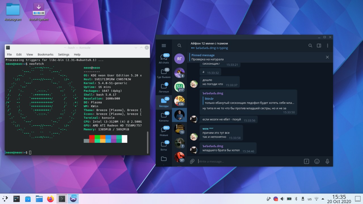
Task: Open Konsole Bookmarks menu
Action: (45, 54)
